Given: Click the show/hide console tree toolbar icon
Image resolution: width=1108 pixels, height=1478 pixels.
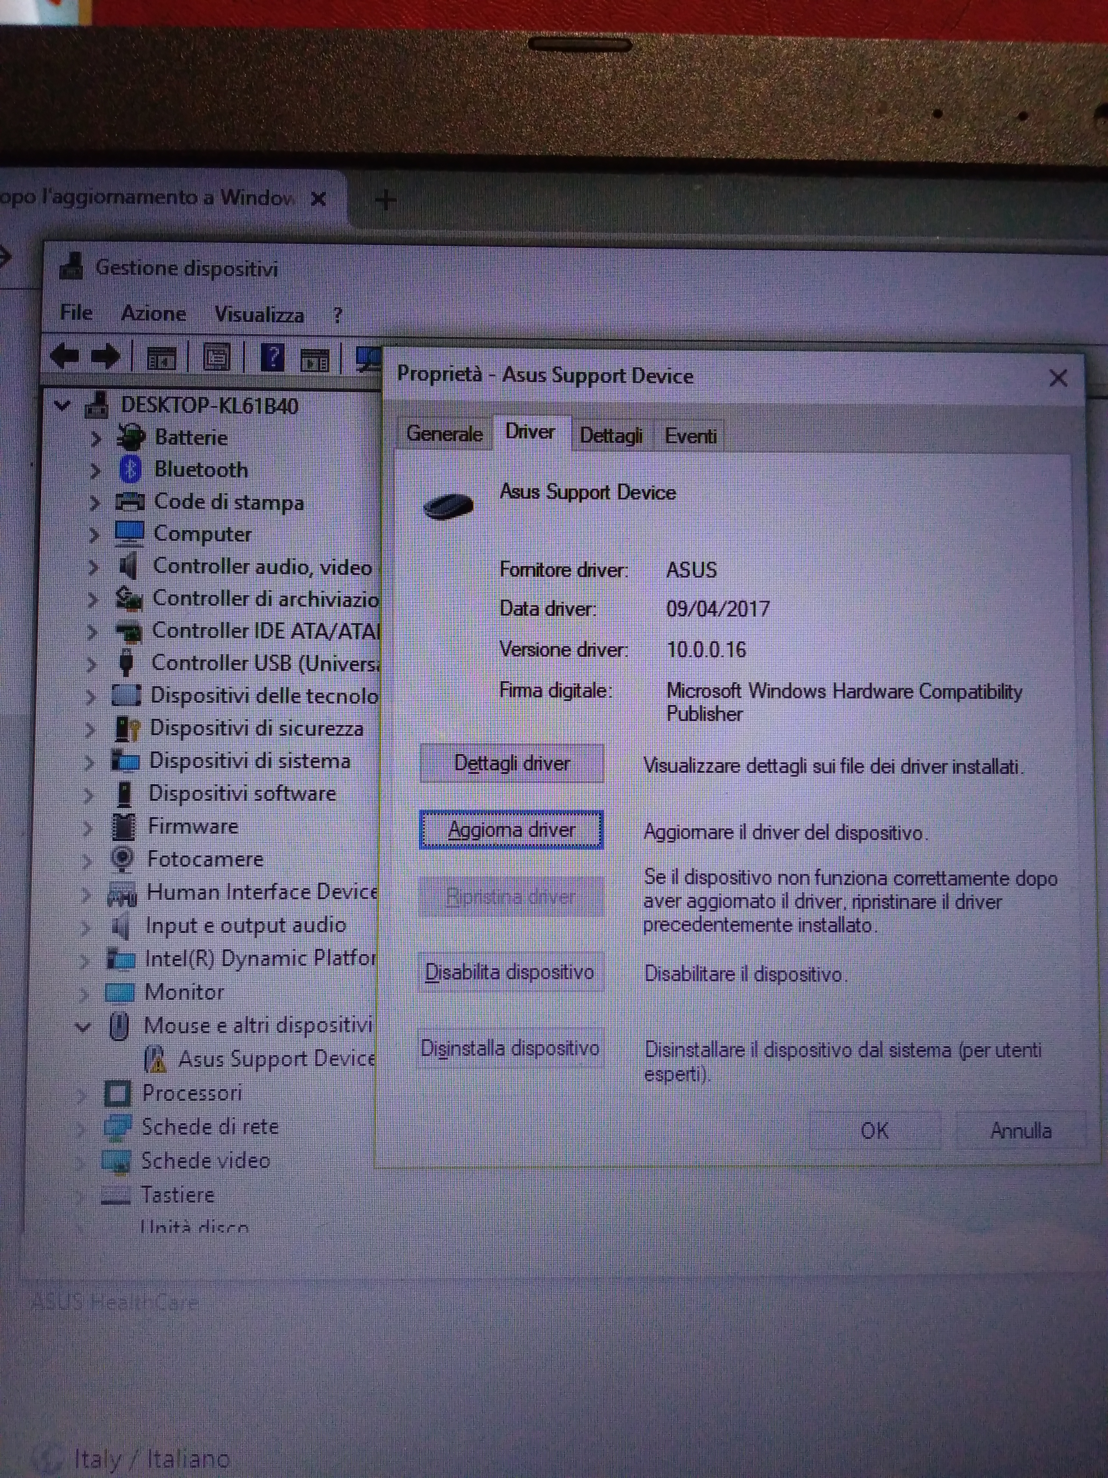Looking at the screenshot, I should pos(161,358).
